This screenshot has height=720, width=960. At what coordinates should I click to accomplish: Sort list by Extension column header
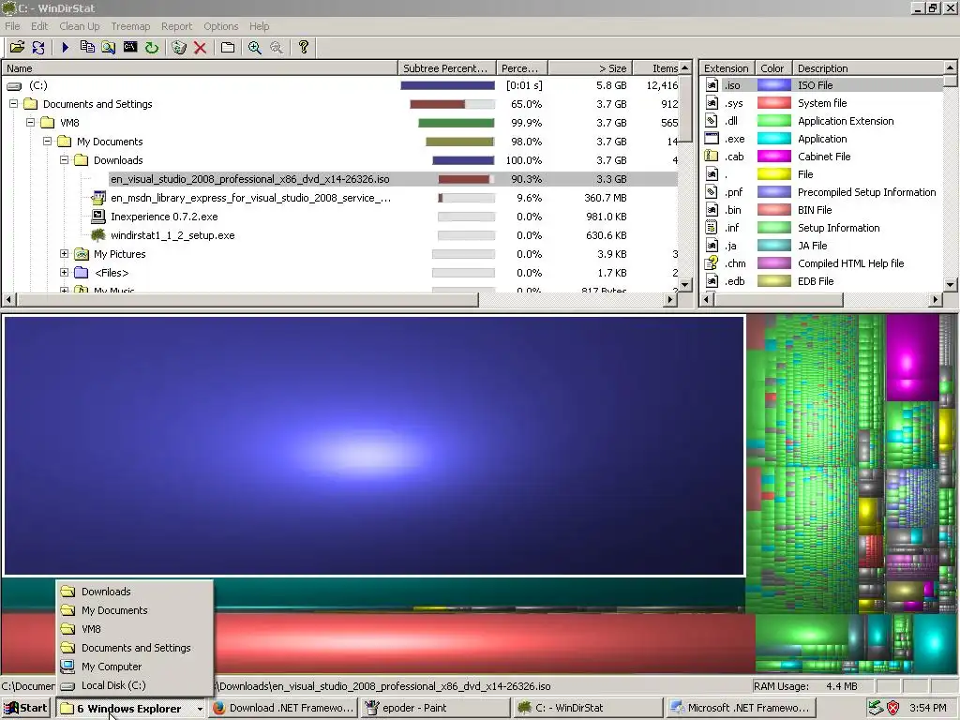727,67
